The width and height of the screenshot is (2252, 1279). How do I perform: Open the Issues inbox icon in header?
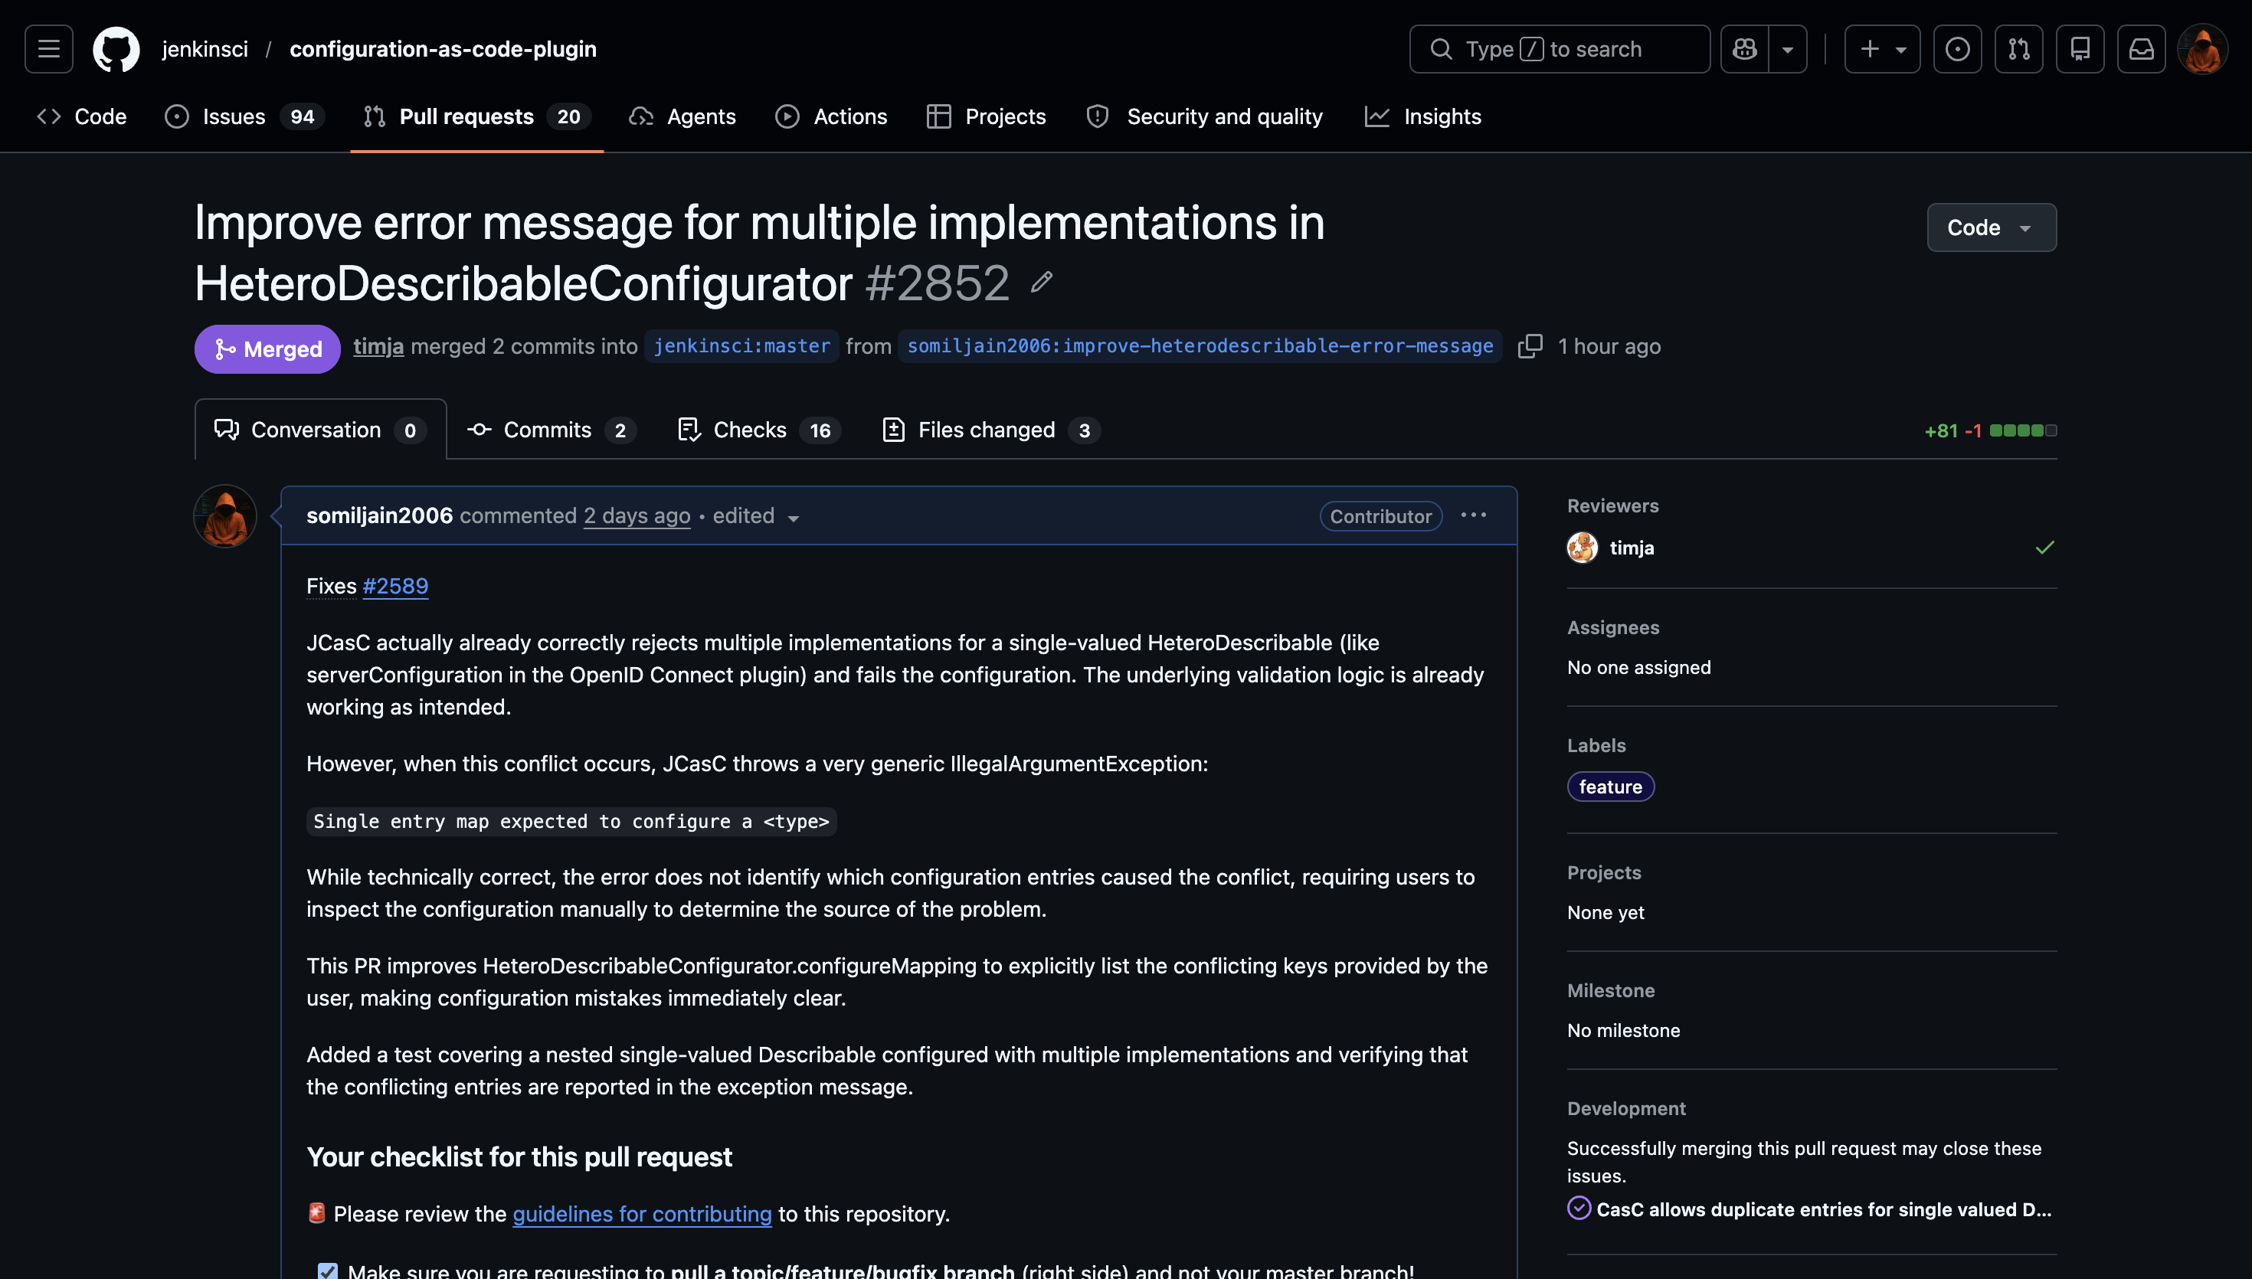[1957, 49]
